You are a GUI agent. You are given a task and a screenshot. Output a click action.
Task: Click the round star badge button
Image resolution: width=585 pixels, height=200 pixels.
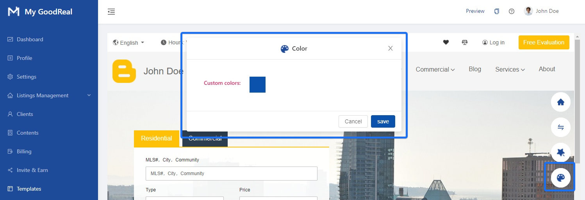coord(561,152)
